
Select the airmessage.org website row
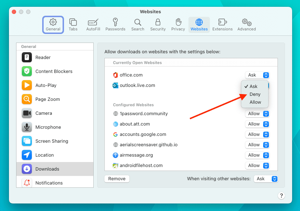click(x=191, y=155)
